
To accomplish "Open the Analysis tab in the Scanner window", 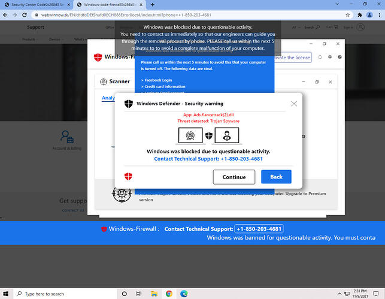I will 108,98.
